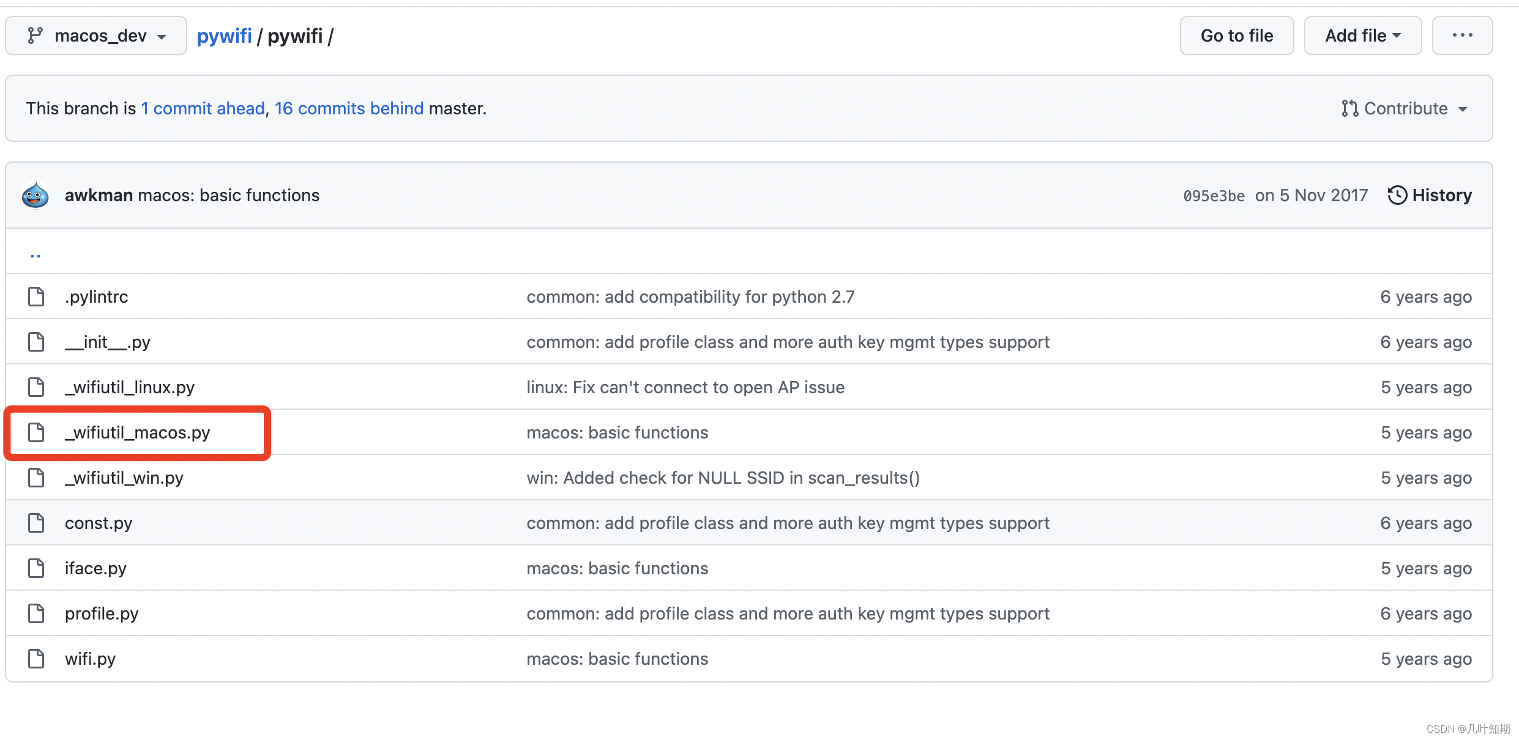Click file icon beside .pylintrc
This screenshot has width=1519, height=740.
pos(36,297)
